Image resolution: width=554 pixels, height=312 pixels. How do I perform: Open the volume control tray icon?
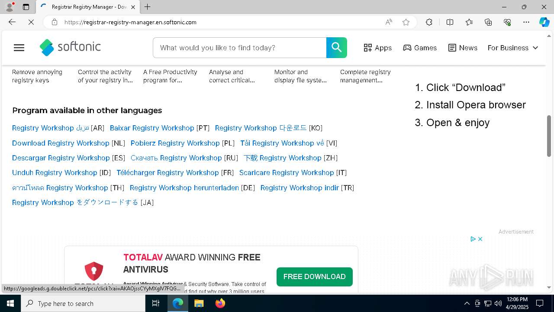498,303
